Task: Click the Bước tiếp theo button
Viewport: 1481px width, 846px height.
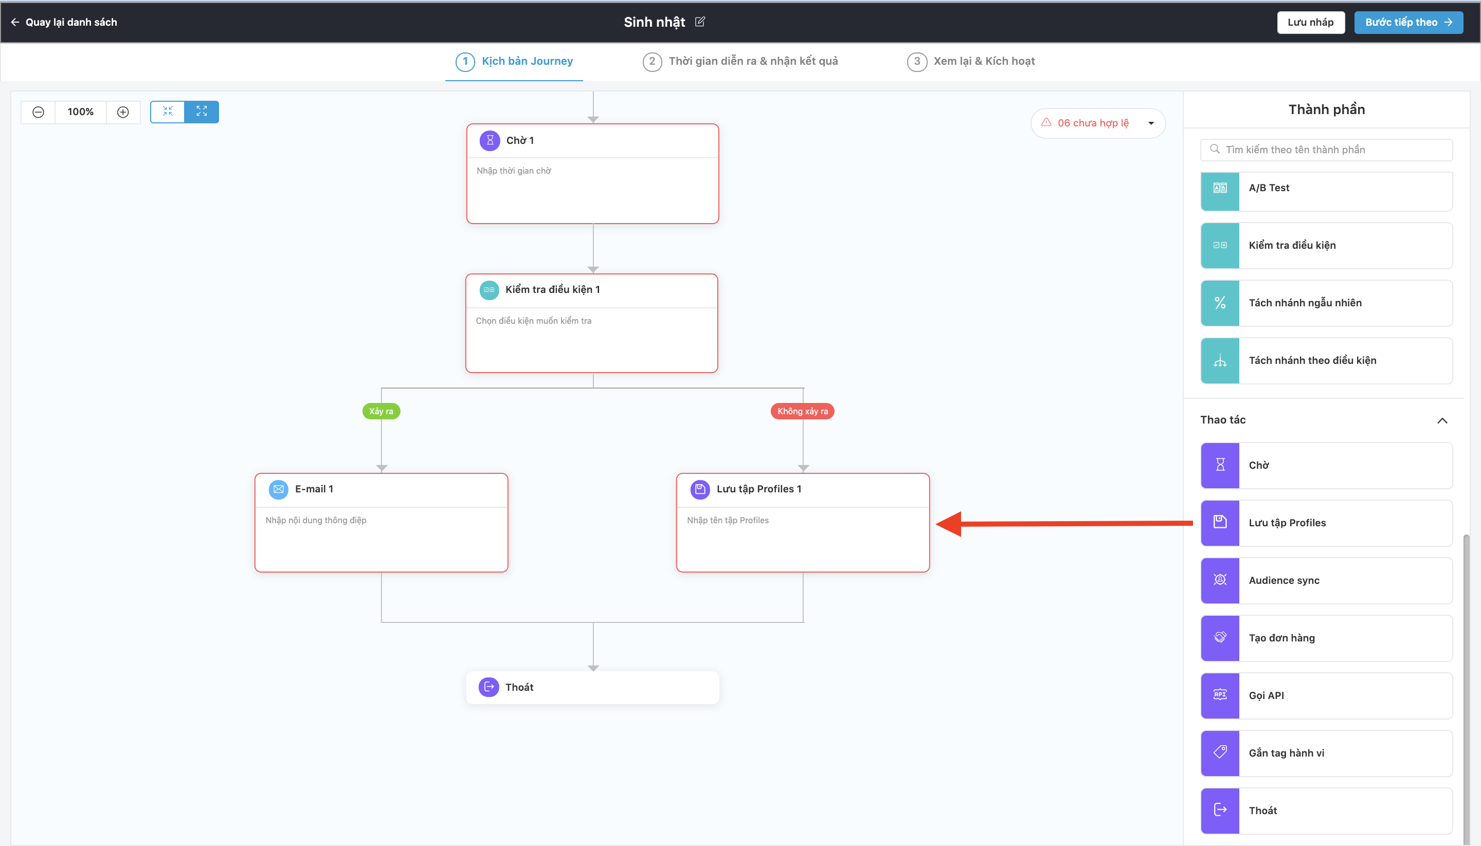Action: pos(1408,22)
